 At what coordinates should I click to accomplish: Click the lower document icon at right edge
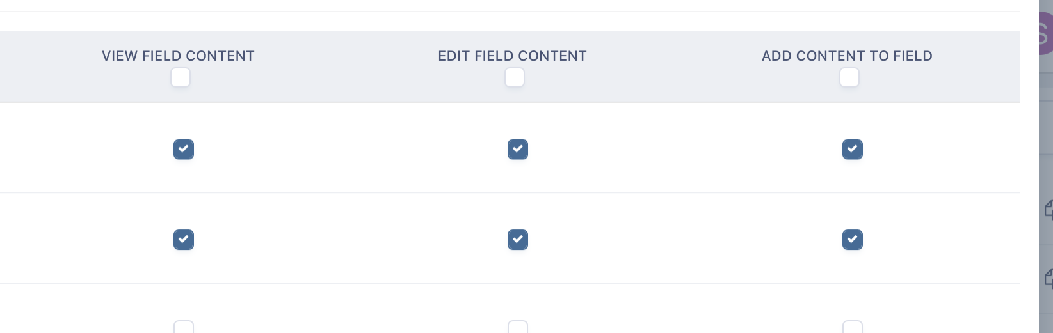tap(1049, 278)
